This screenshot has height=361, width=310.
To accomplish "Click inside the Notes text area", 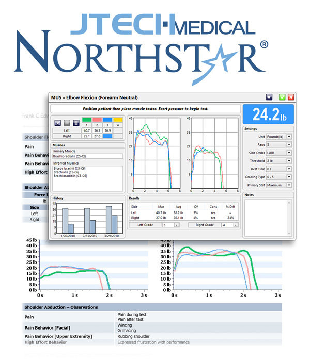I will 266,218.
